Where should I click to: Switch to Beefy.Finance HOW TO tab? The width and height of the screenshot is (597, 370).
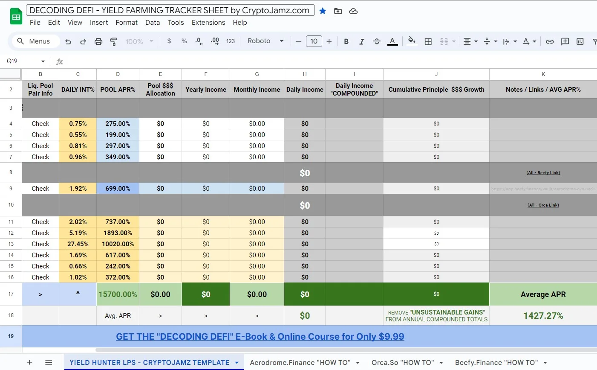point(496,362)
